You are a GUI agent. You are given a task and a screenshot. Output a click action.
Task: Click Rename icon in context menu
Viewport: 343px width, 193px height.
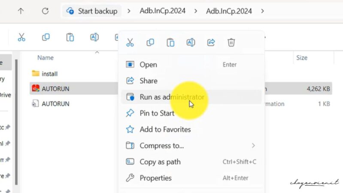click(191, 42)
